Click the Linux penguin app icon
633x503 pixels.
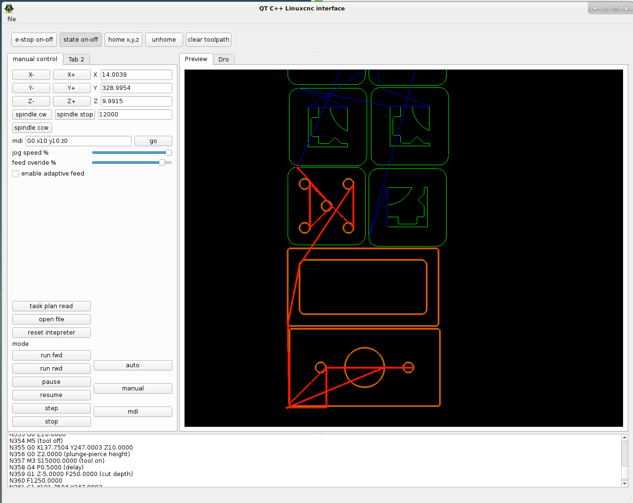[x=9, y=8]
